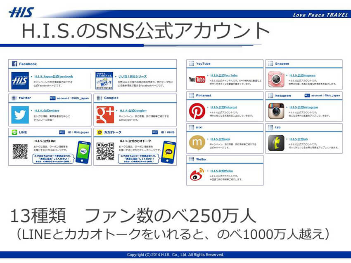
Task: Click the mixi gold 'm' icon
Action: click(197, 143)
